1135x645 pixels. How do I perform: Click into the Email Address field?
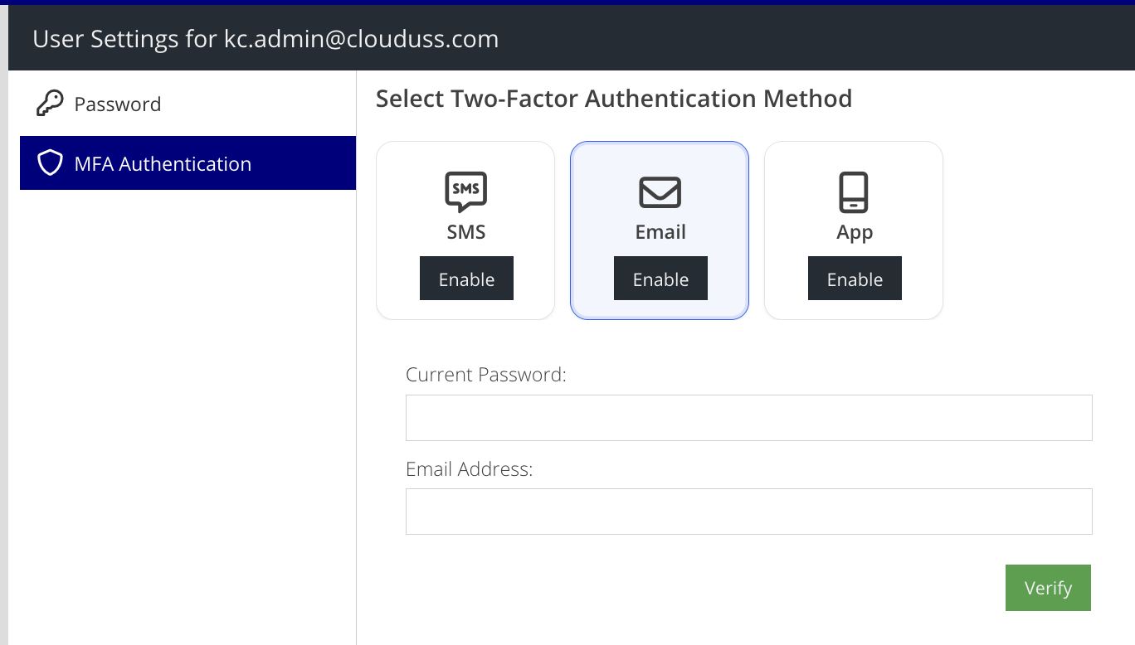(x=748, y=512)
